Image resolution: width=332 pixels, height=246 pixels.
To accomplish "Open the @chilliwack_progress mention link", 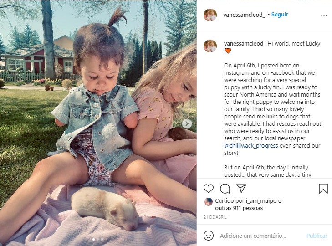I will [x=251, y=146].
